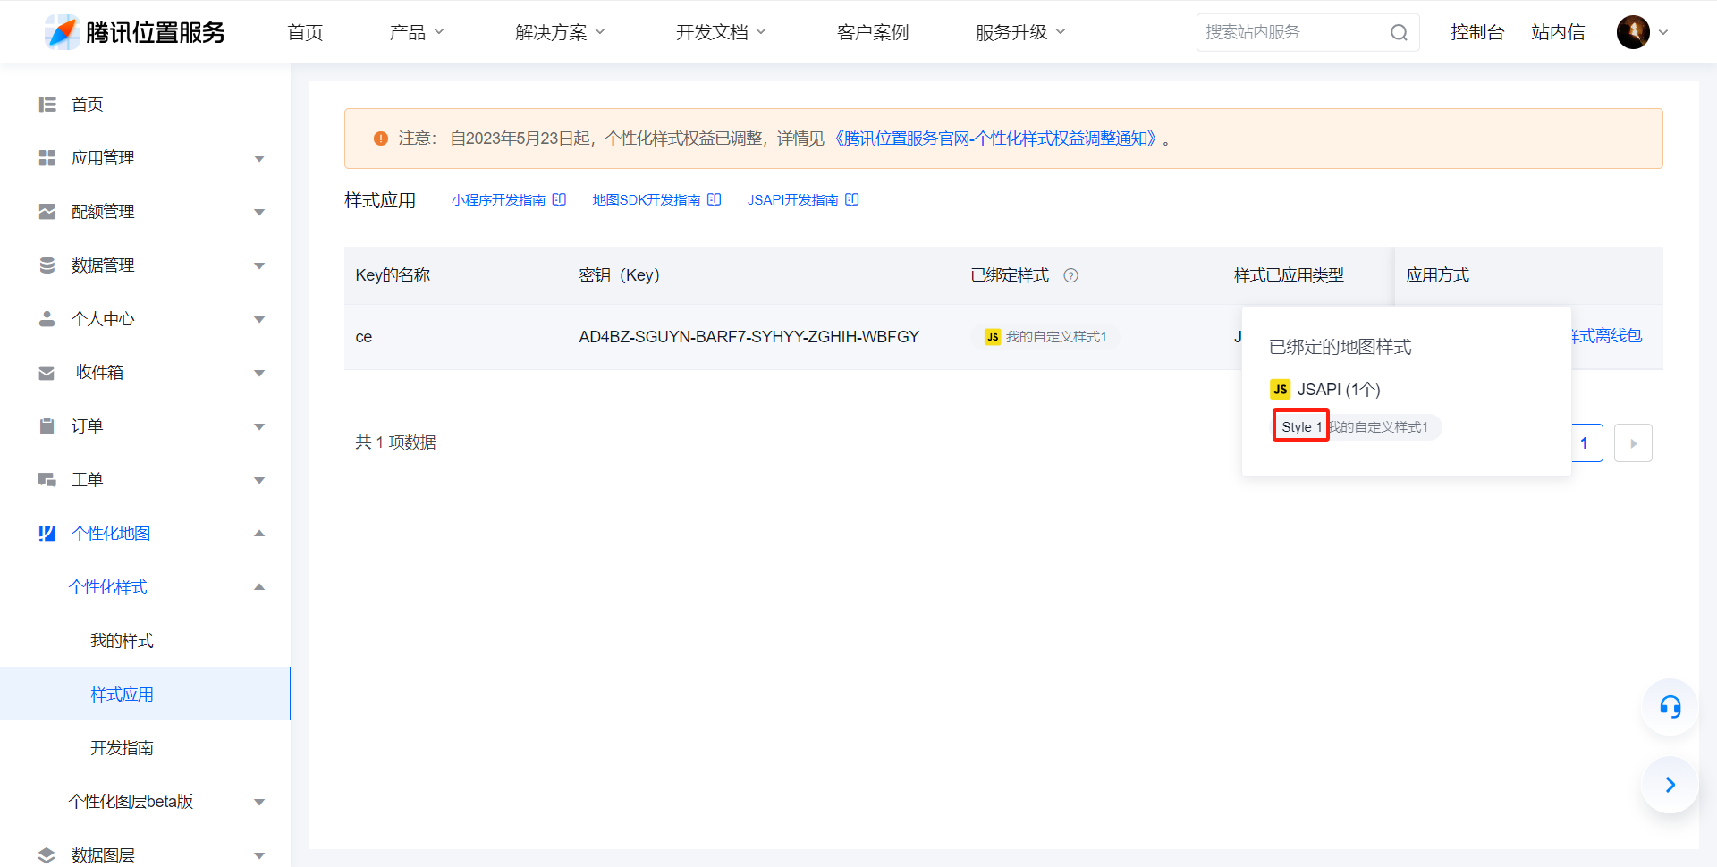The height and width of the screenshot is (867, 1717).
Task: Click the 应用管理 grid icon
Action: coord(47,158)
